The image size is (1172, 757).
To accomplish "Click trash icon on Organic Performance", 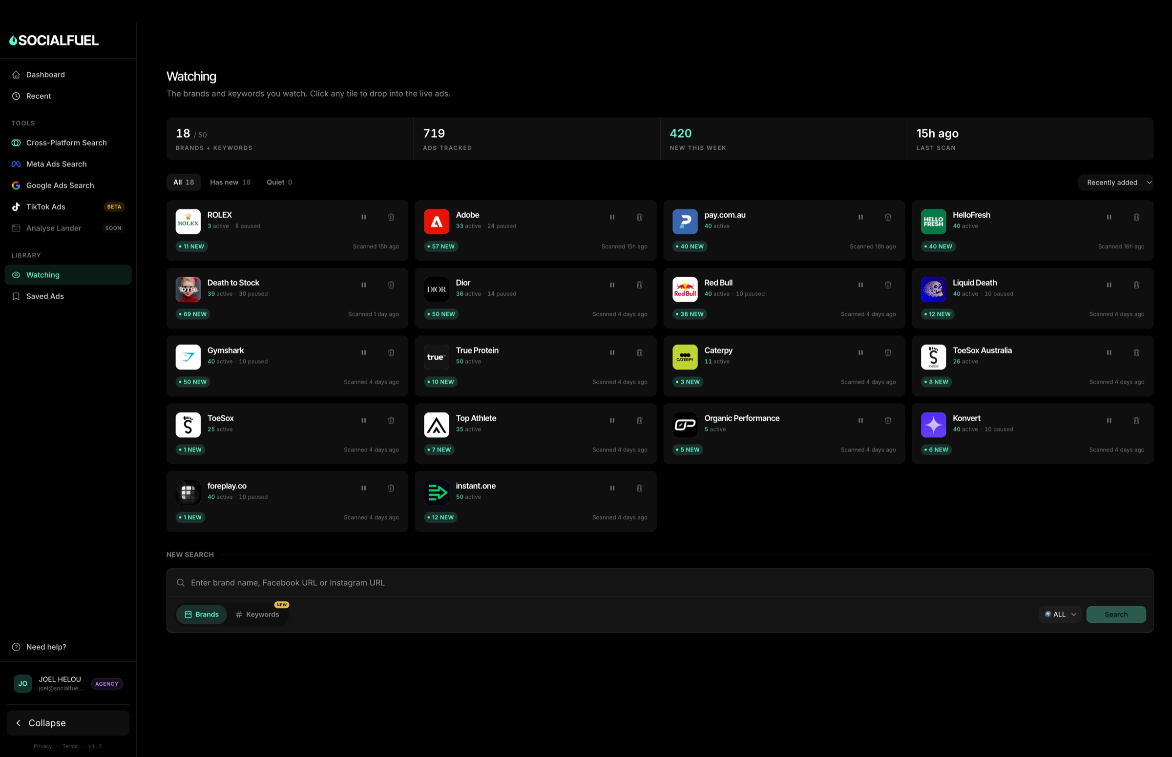I will 888,421.
